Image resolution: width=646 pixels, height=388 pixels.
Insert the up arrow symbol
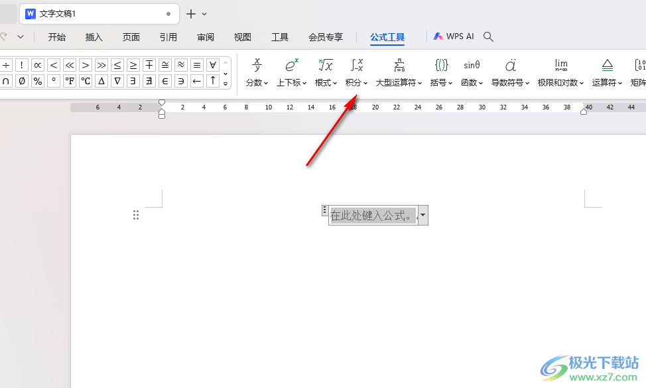coord(213,81)
